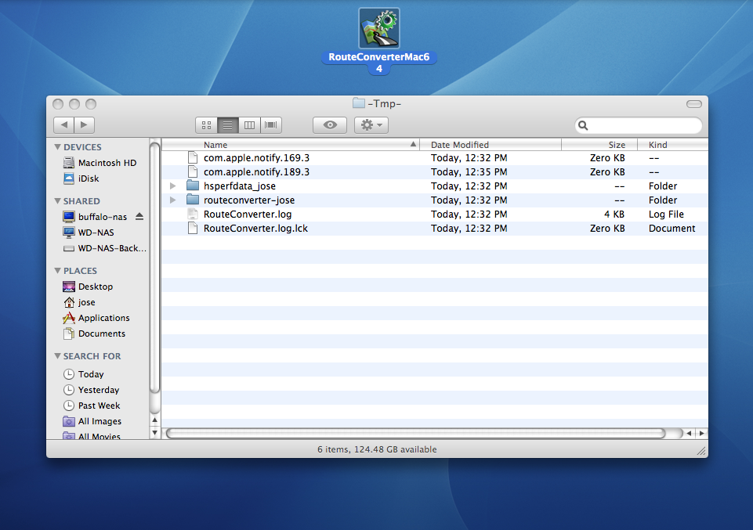Click the RouteConverter.log file icon

tap(193, 214)
